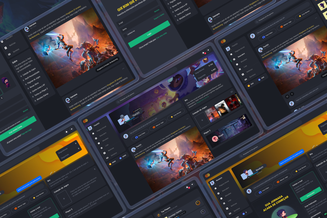This screenshot has height=218, width=327.
Task: Click home icon in the Noobzin window sidebar
Action: coord(216,188)
